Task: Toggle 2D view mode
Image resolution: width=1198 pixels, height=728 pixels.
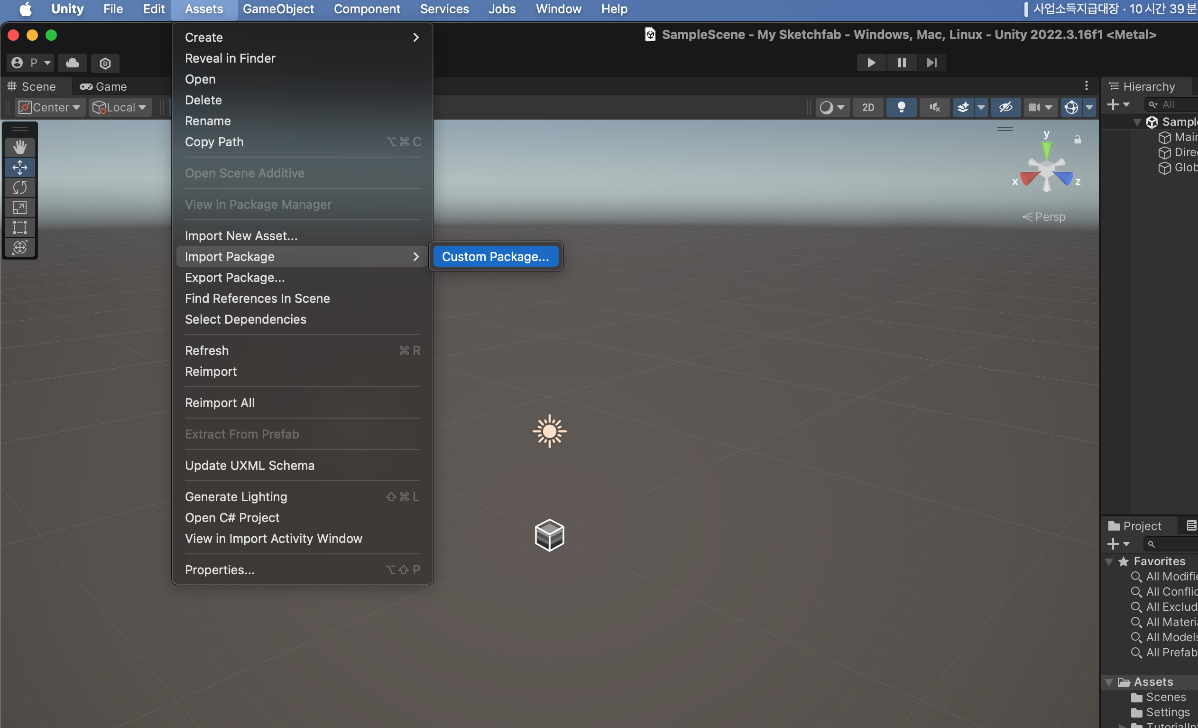Action: coord(868,107)
